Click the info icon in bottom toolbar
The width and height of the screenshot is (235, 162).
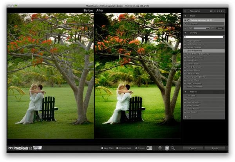click(x=160, y=148)
